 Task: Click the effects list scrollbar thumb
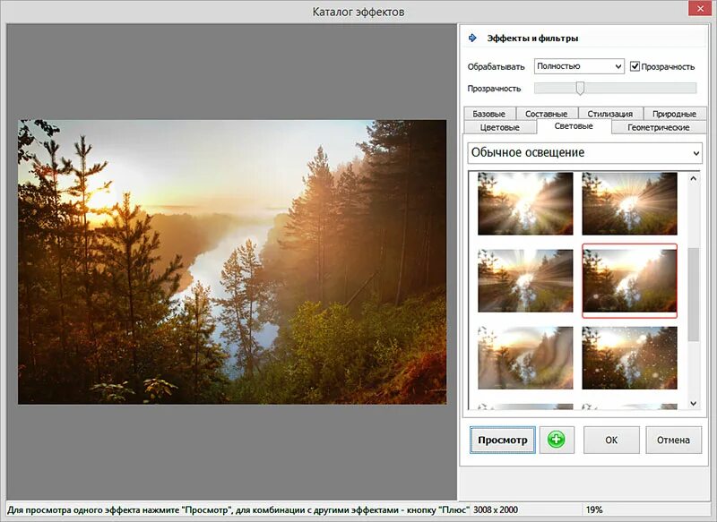click(693, 295)
